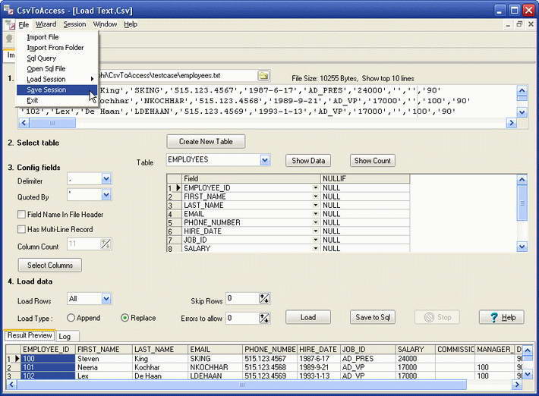Screen dimensions: 539x396
Task: Click the file preview horizontal scrollbar thumb
Action: click(x=52, y=123)
